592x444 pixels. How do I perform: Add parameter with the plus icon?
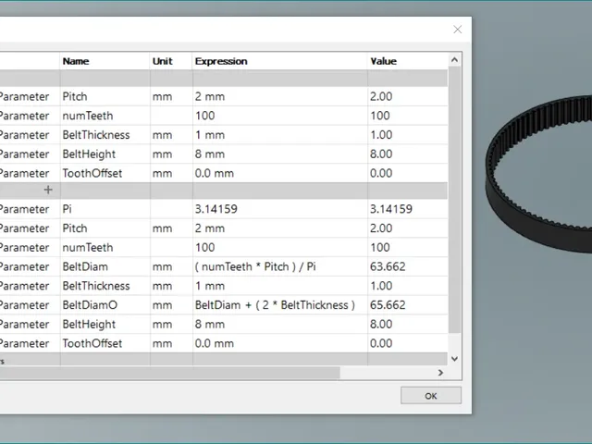tap(48, 190)
